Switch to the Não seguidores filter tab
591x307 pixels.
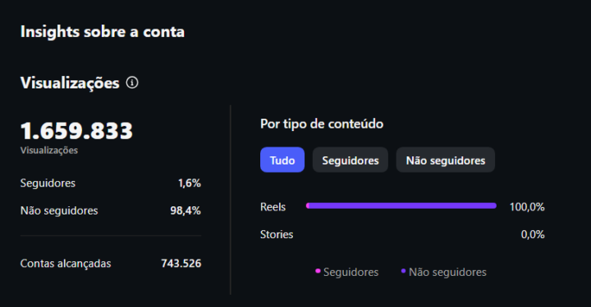point(446,160)
